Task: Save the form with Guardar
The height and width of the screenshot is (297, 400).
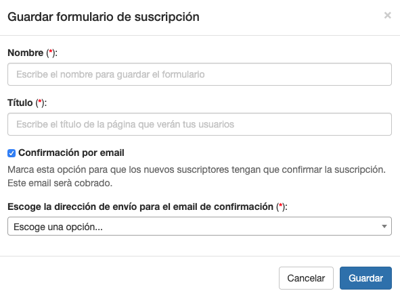Action: click(365, 278)
